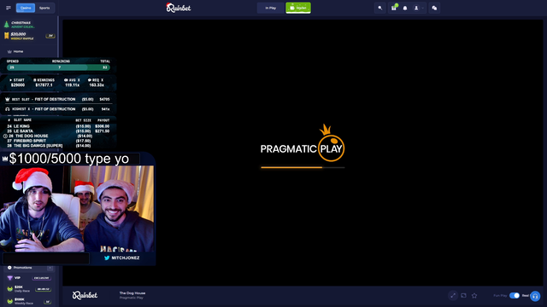Open VIP in the sidebar
This screenshot has width=547, height=307.
[x=17, y=278]
